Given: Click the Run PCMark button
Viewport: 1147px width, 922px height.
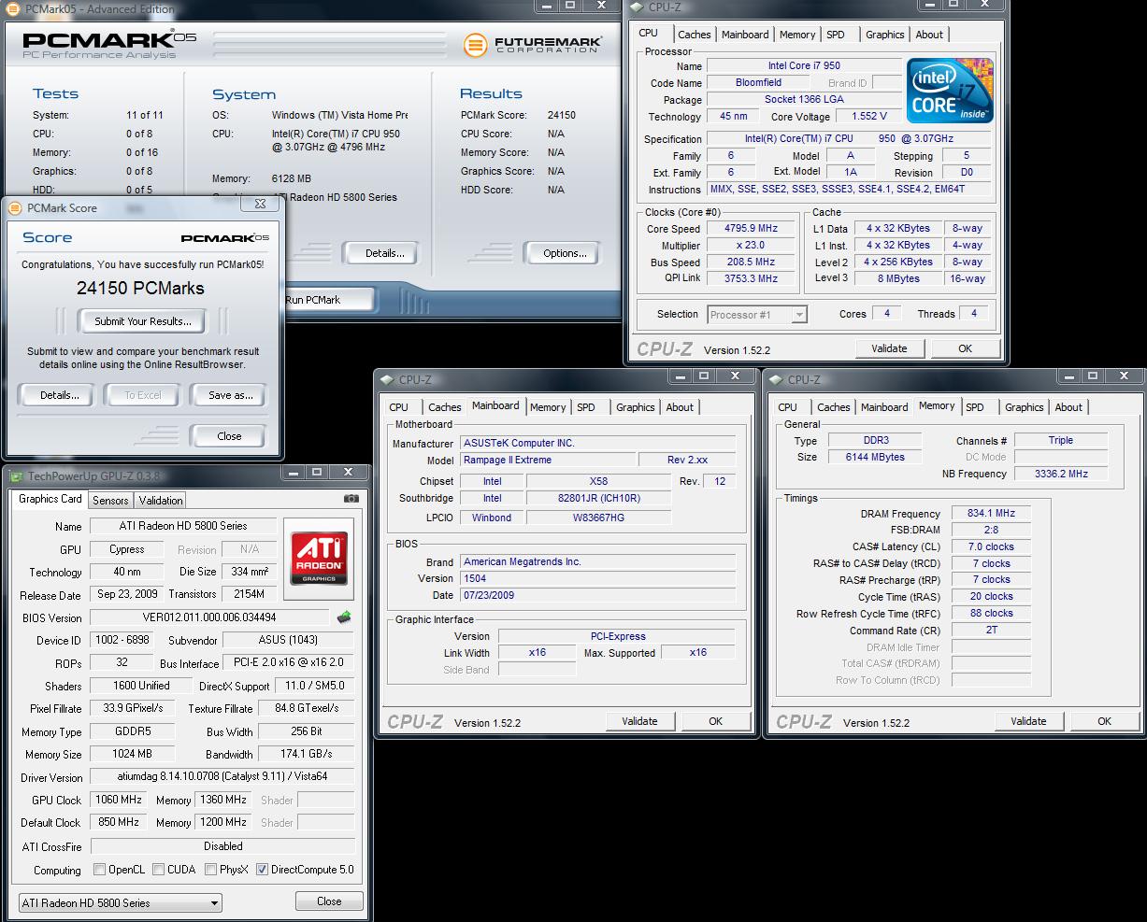Looking at the screenshot, I should point(328,300).
